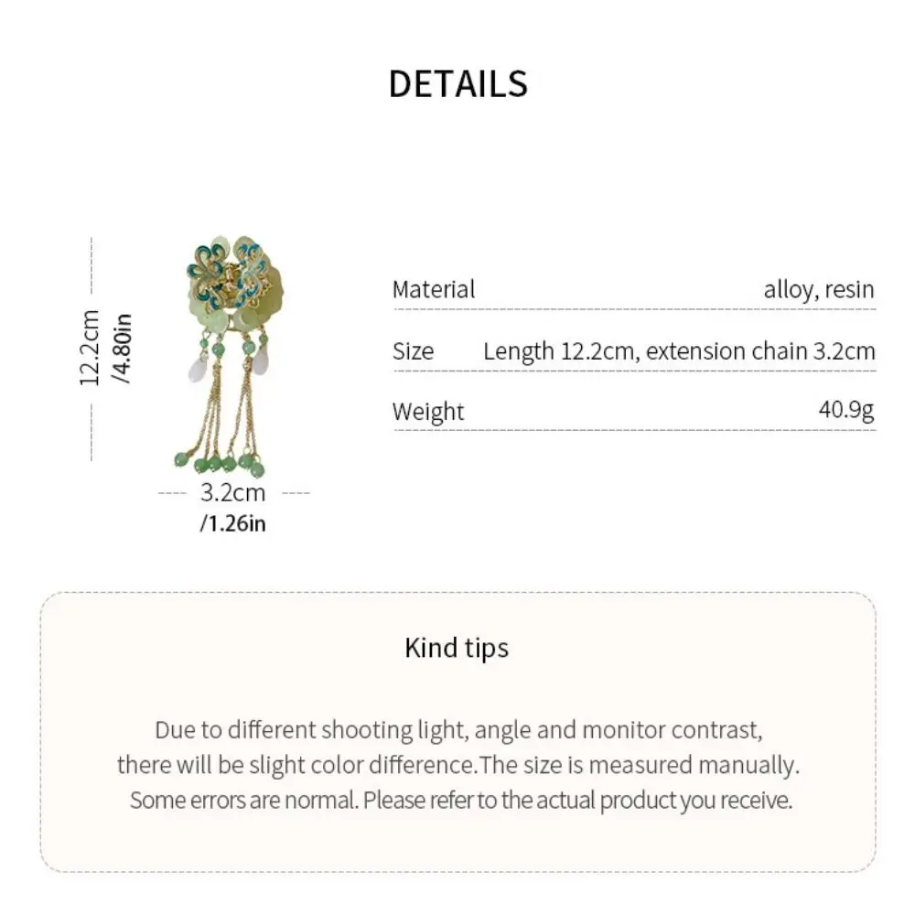Viewport: 915px width, 915px height.
Task: Click the "Due to different shooting light" line
Action: (x=457, y=730)
